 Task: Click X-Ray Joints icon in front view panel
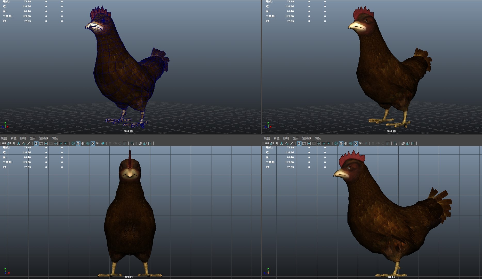tap(150, 143)
